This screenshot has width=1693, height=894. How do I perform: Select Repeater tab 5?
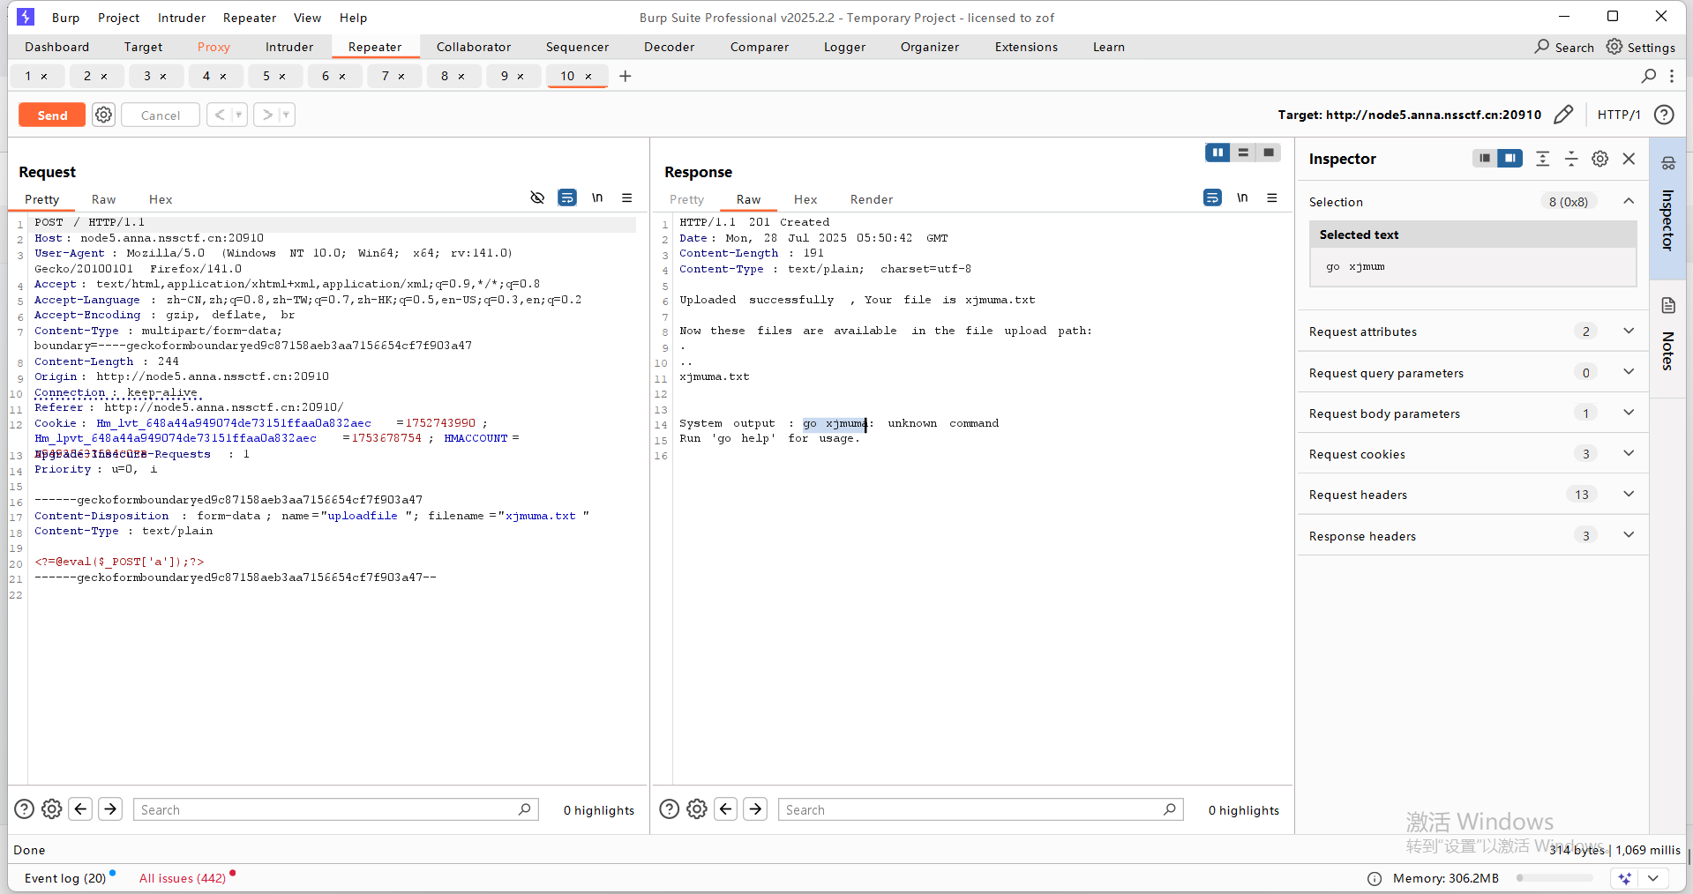point(266,76)
